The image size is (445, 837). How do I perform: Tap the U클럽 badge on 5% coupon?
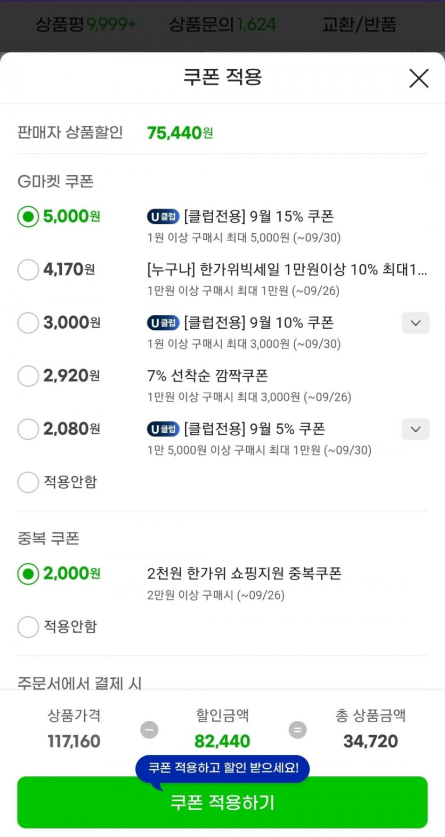point(163,429)
